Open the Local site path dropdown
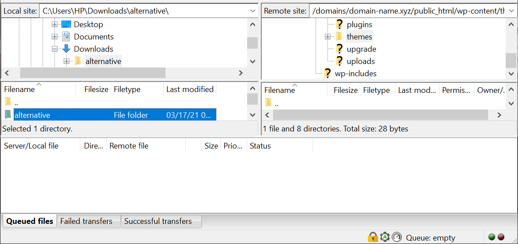 [x=253, y=11]
